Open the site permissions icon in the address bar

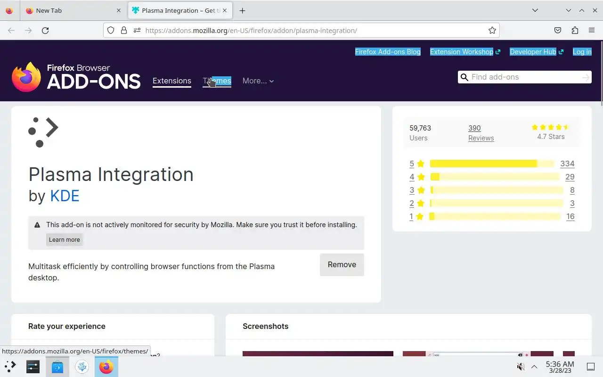tap(137, 30)
